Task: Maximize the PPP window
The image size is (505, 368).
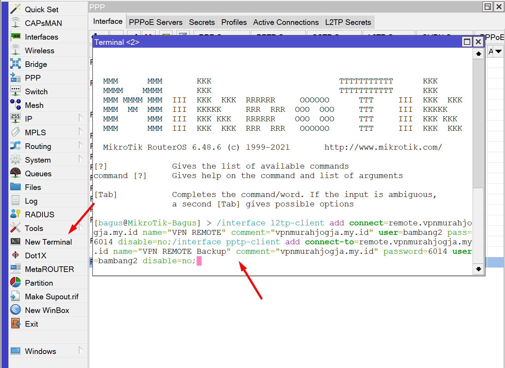Action: point(488,6)
